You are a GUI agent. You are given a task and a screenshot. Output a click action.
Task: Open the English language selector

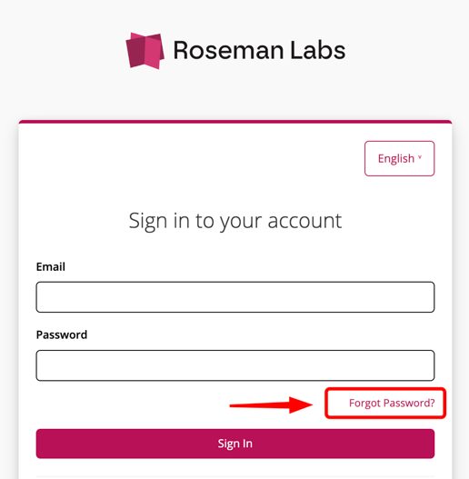(399, 158)
